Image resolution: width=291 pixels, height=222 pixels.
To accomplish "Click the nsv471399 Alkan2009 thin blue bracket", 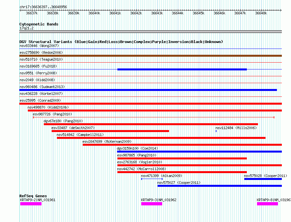I will click(x=152, y=179).
